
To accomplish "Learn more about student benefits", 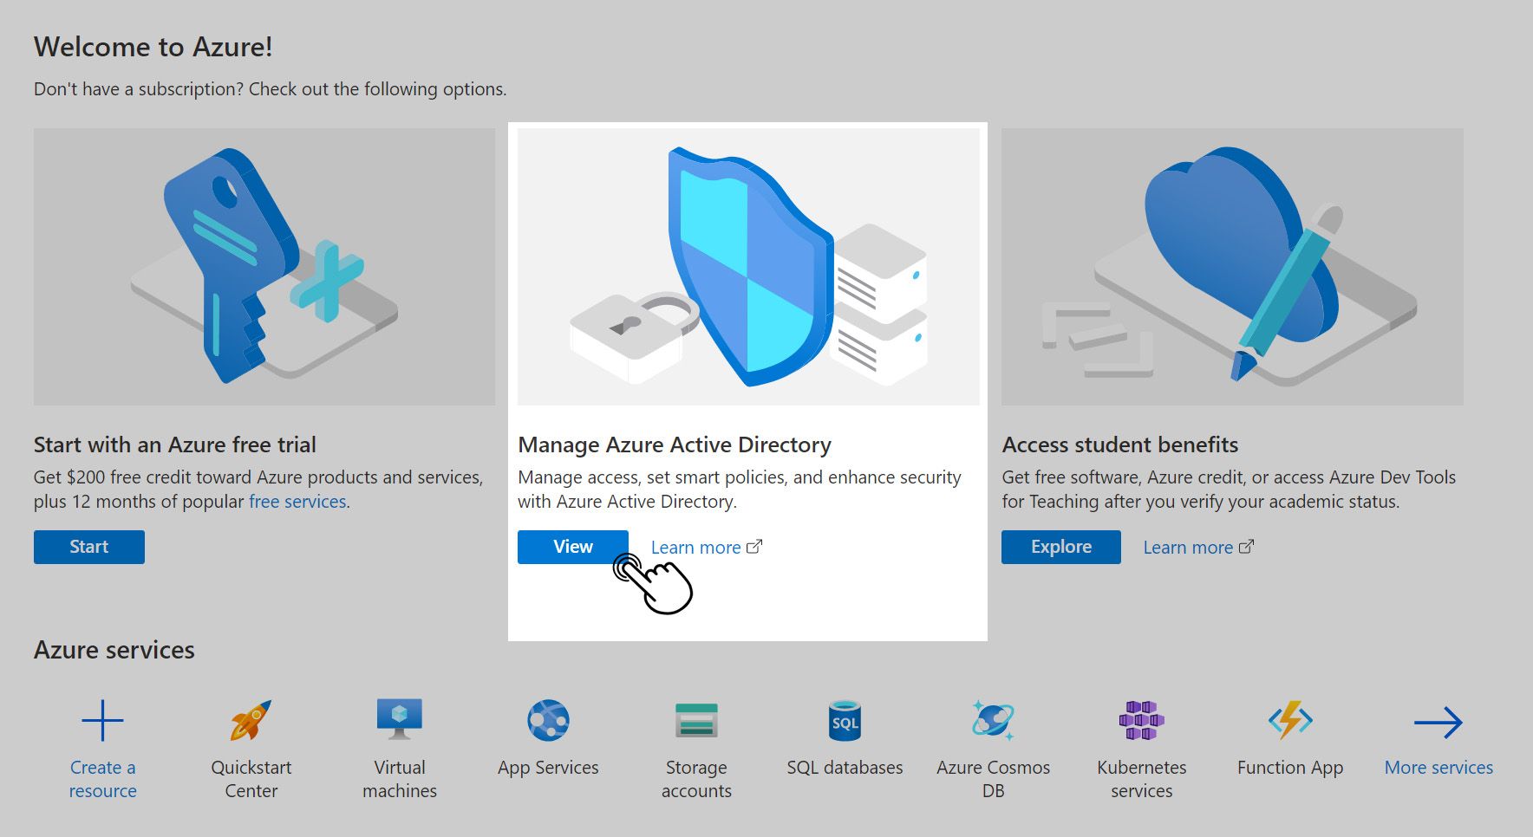I will click(1189, 547).
